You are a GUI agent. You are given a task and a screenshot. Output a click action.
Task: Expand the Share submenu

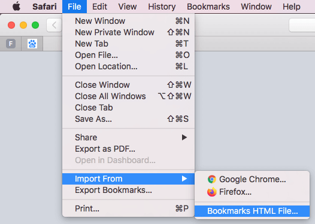(128, 137)
